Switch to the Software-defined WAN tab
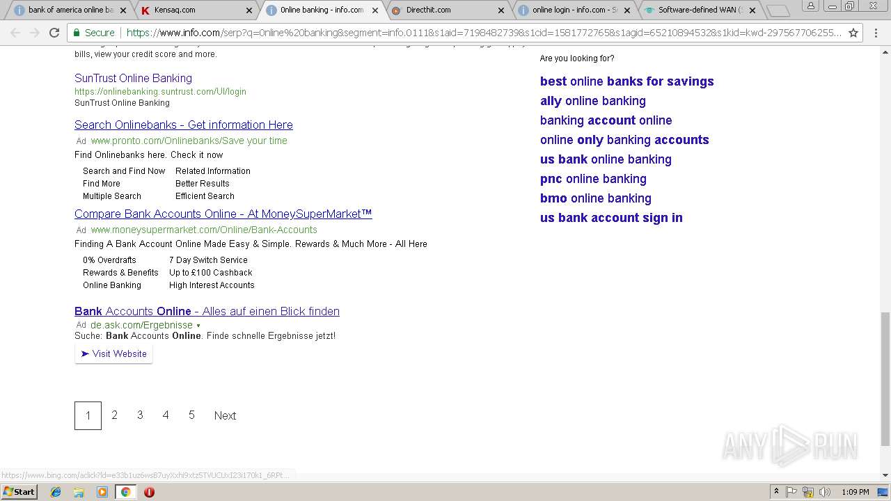This screenshot has height=501, width=891. click(x=700, y=10)
